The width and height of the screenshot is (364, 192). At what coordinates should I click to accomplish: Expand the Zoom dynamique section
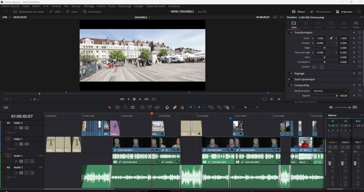[x=304, y=79]
